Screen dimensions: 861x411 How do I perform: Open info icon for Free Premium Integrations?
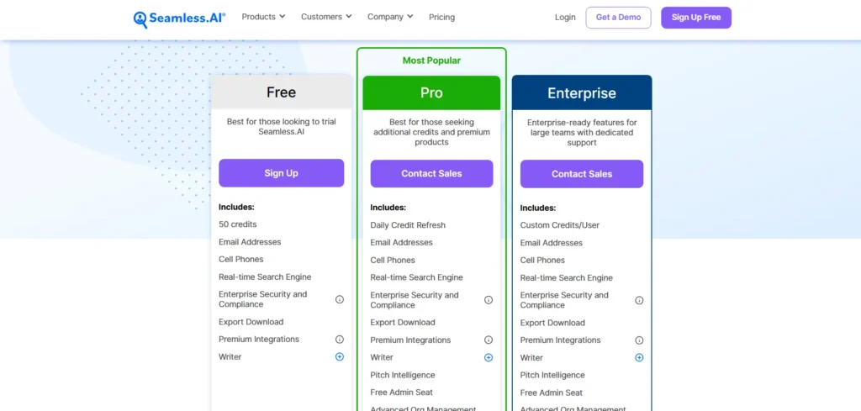tap(340, 339)
